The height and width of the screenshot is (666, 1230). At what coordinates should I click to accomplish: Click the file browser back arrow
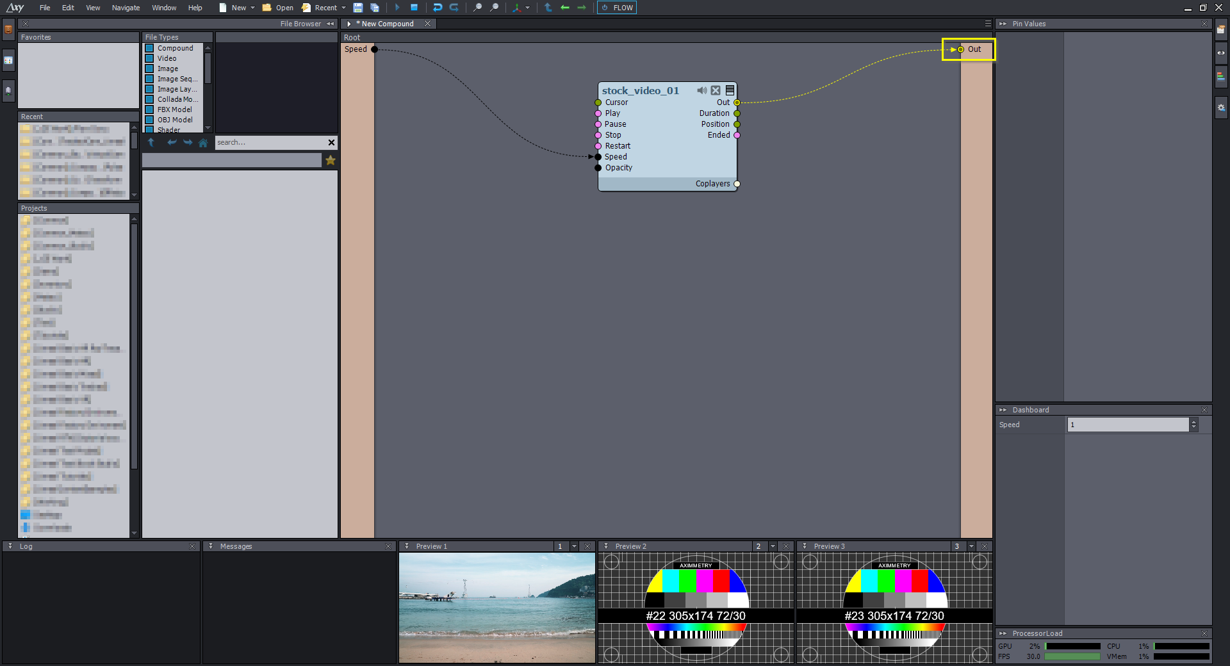[x=172, y=142]
